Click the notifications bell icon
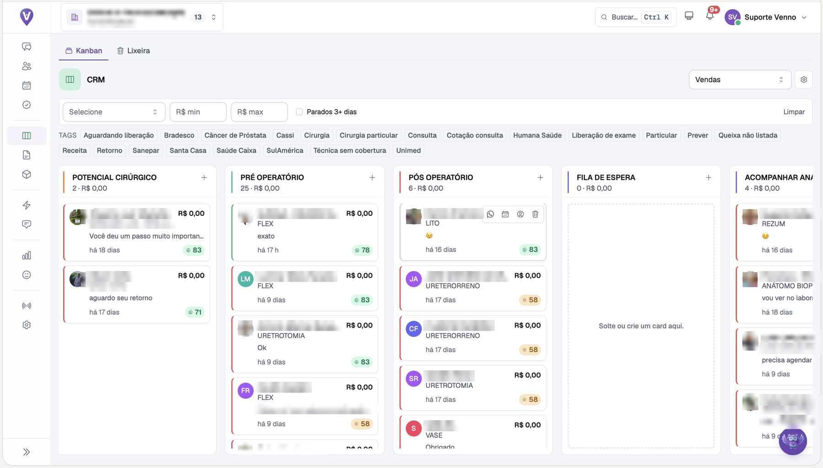The height and width of the screenshot is (468, 823). tap(710, 16)
